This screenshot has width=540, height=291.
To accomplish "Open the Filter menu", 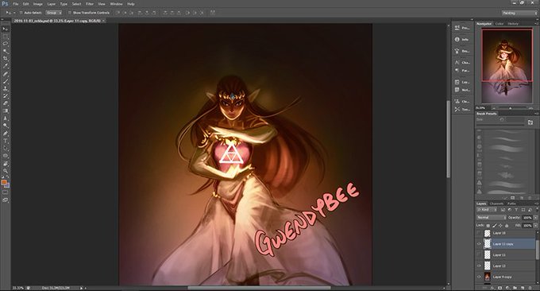I will [x=90, y=4].
